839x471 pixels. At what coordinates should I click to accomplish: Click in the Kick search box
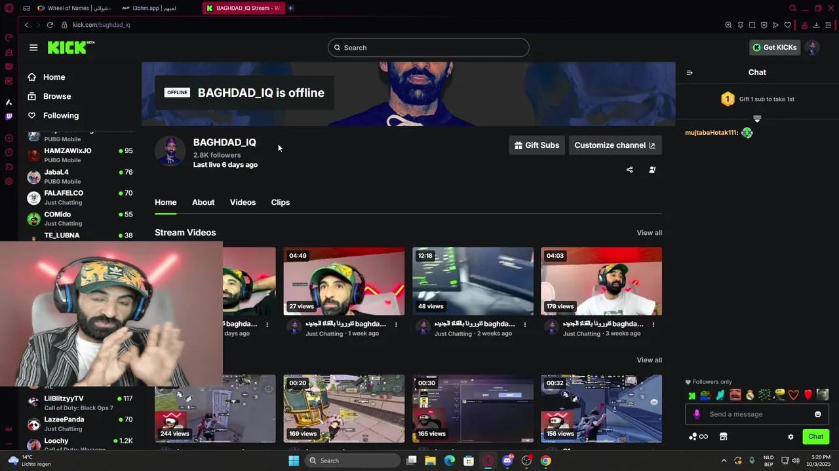point(429,48)
